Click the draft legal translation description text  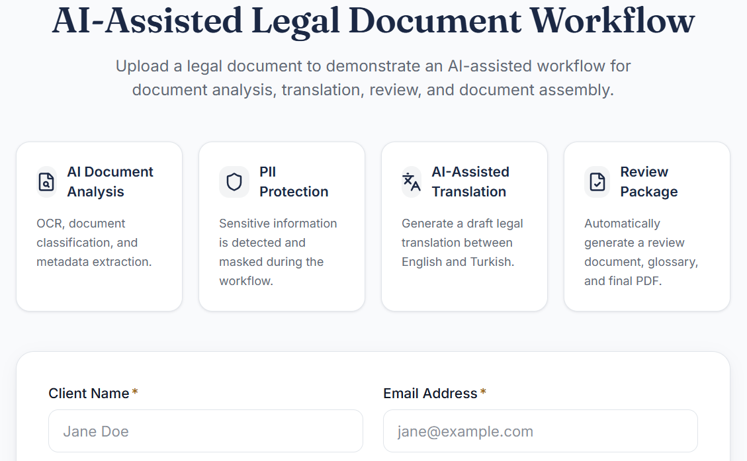[x=462, y=243]
